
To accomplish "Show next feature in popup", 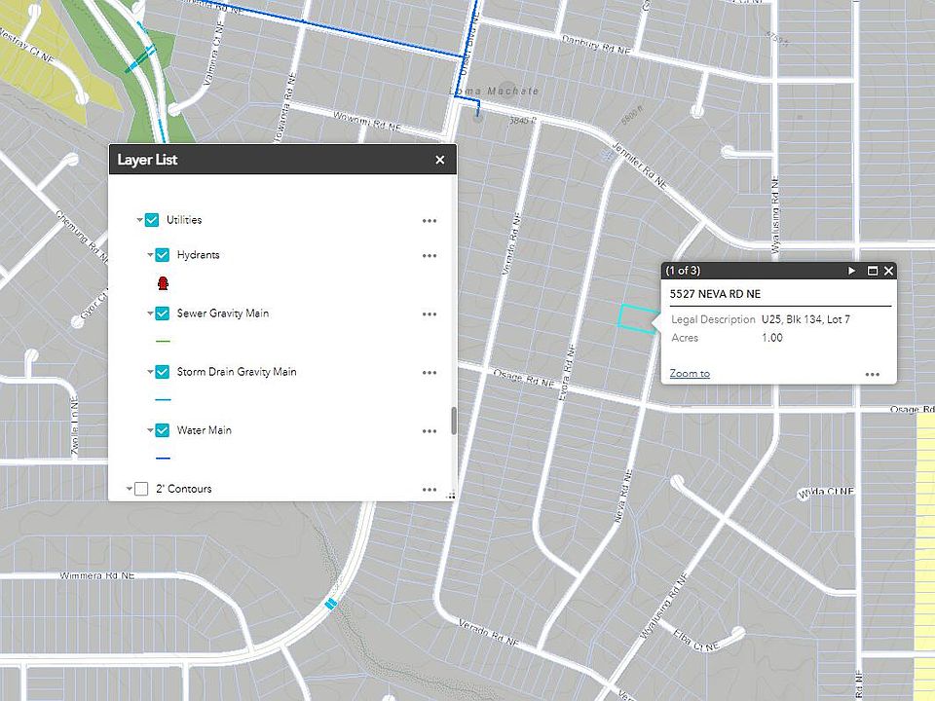I will click(x=851, y=271).
